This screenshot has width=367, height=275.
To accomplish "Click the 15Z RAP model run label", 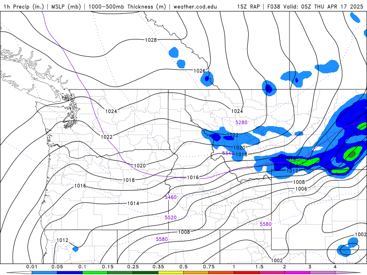I will (x=248, y=6).
